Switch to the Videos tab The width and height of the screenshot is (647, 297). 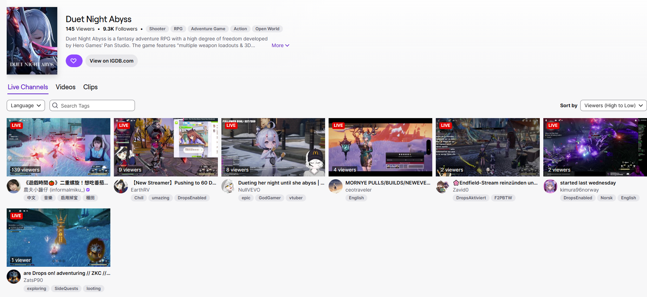[x=66, y=87]
